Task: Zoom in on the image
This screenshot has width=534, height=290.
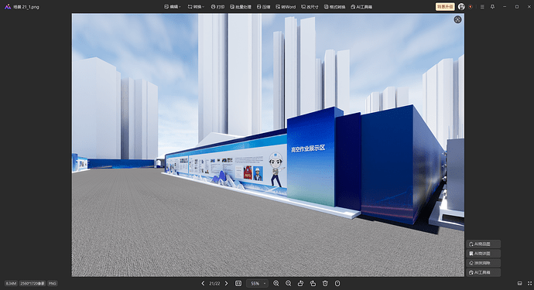Action: click(x=276, y=283)
